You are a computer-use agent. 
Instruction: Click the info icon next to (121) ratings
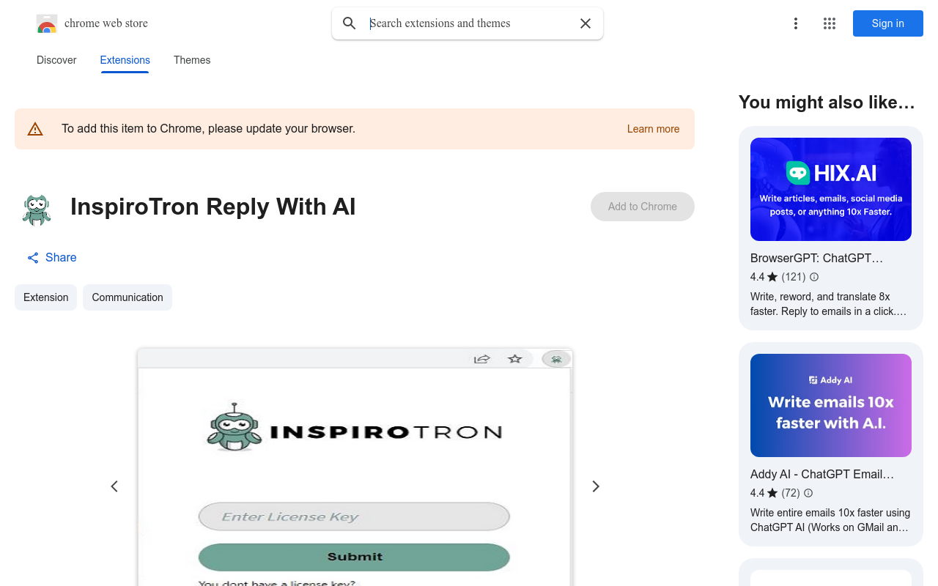(814, 277)
